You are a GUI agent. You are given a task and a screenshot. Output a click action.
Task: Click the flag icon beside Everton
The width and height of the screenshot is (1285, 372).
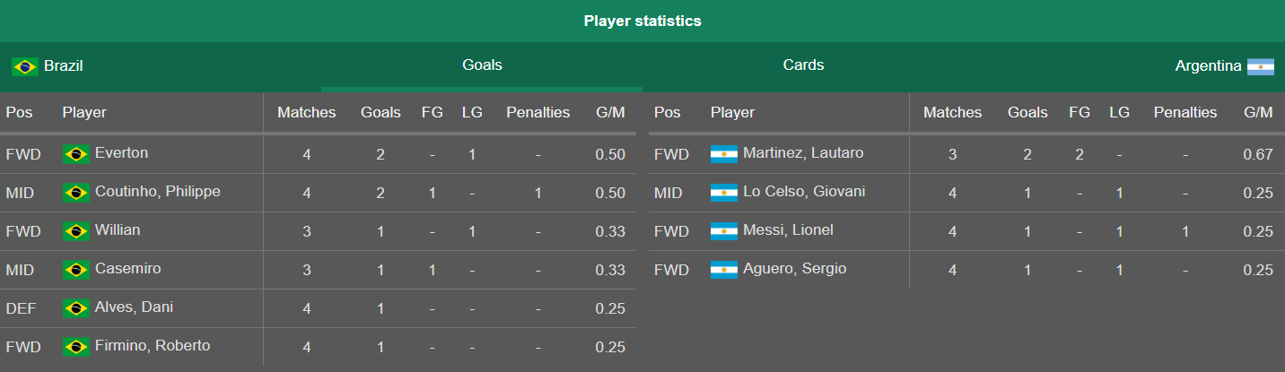pyautogui.click(x=76, y=154)
